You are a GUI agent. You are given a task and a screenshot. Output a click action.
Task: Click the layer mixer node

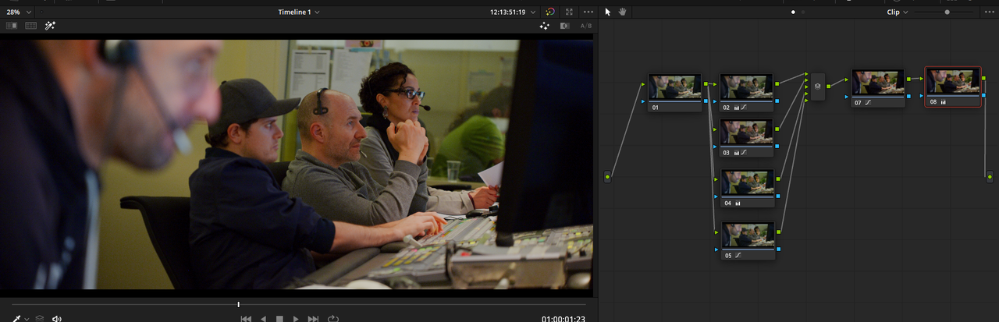click(x=818, y=87)
